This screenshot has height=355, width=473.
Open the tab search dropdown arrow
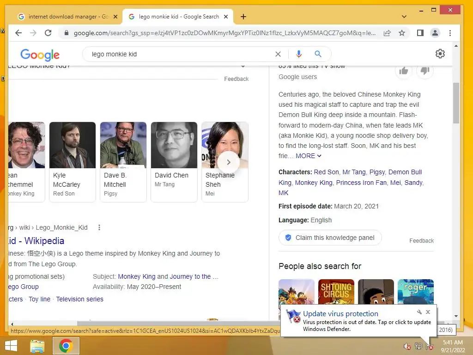point(404,17)
